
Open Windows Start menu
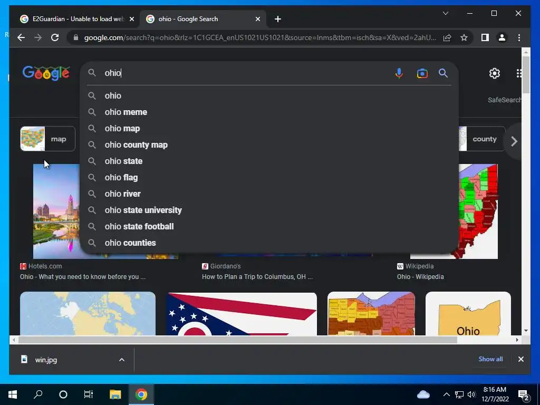(13, 394)
